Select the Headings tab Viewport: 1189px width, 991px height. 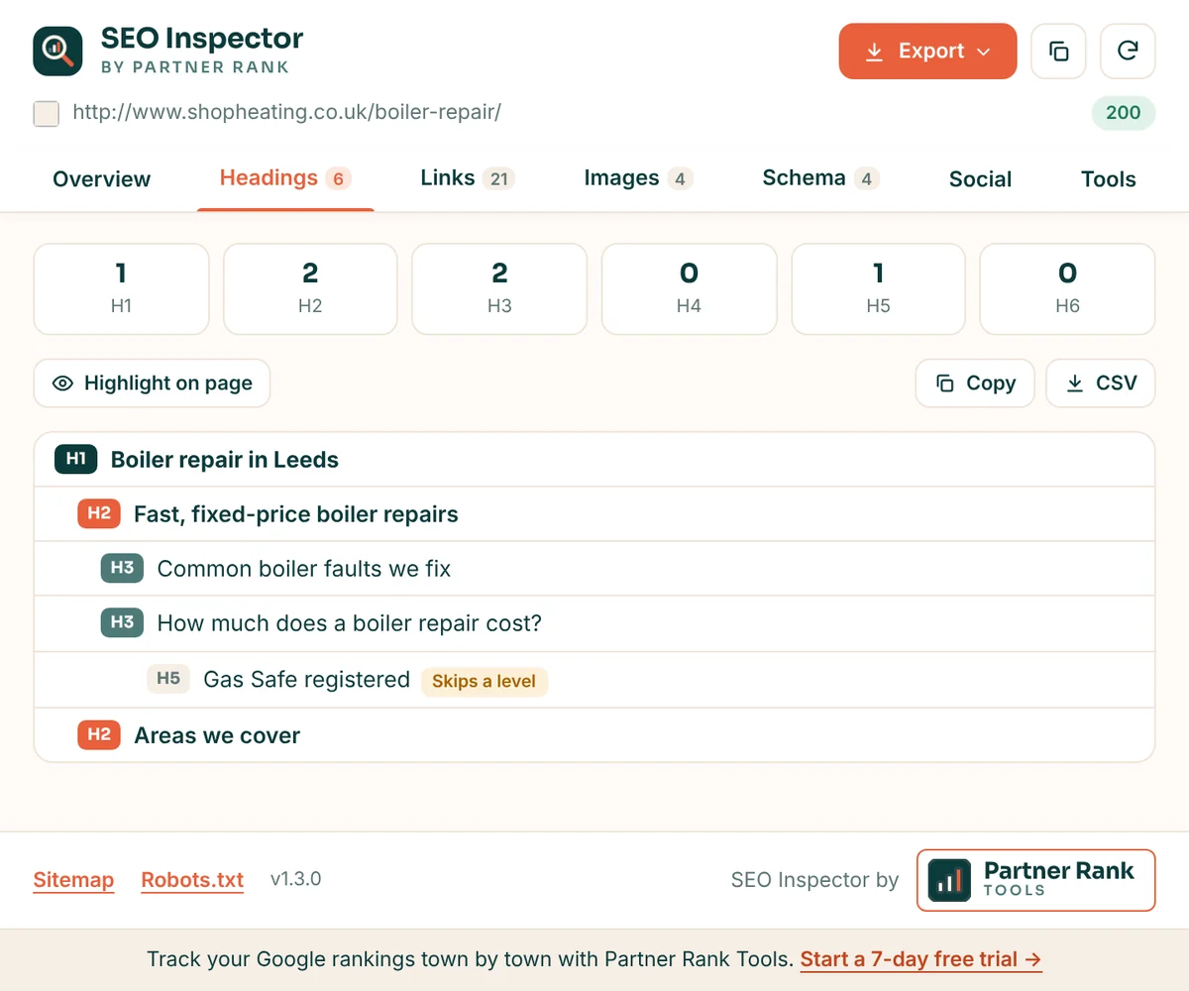pyautogui.click(x=285, y=178)
